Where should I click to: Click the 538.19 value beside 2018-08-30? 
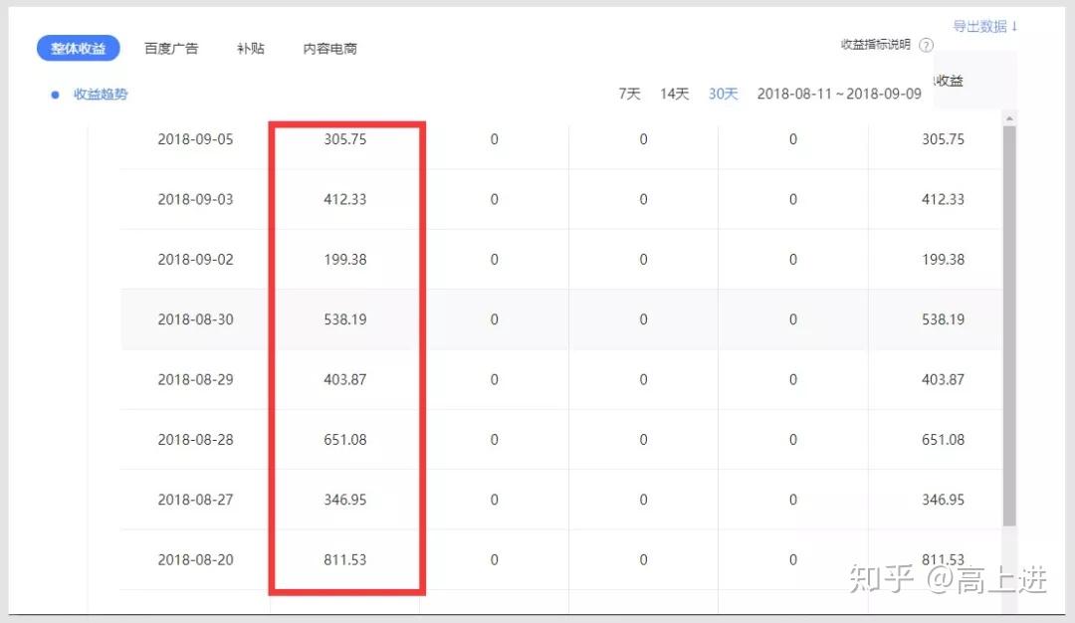344,319
